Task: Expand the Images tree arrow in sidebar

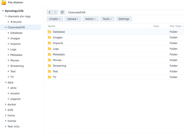Action: [8, 38]
